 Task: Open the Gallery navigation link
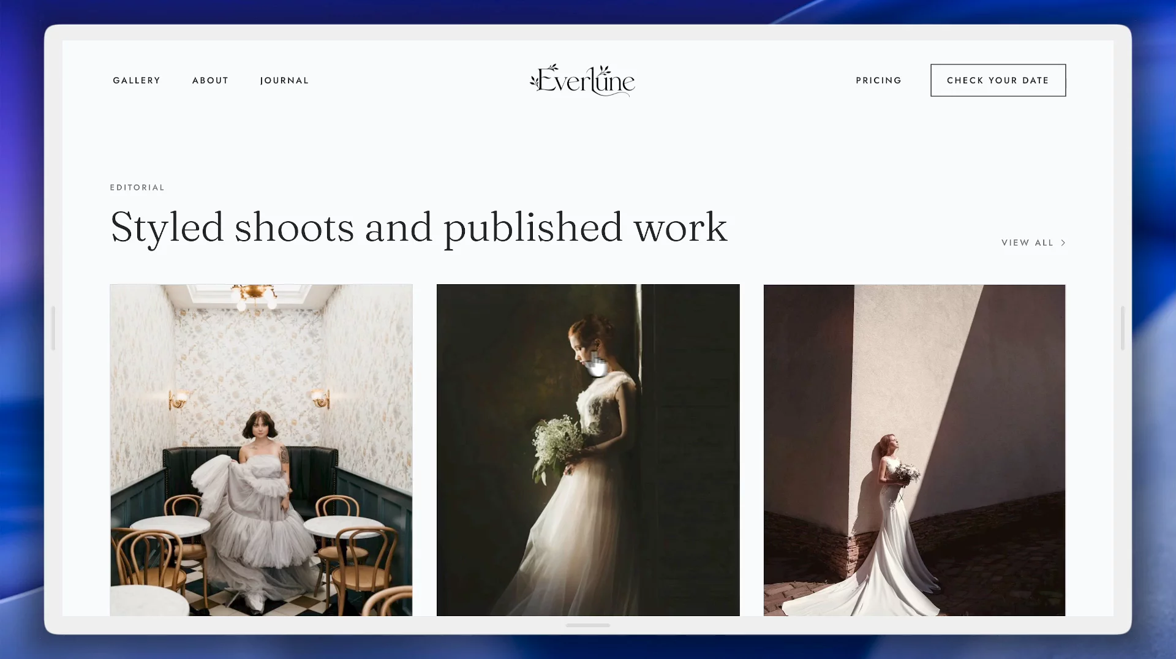point(137,80)
